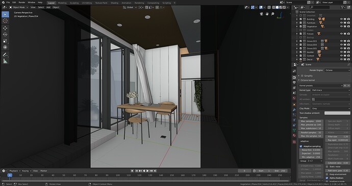Open Kernel presets dropdown

[x=320, y=86]
